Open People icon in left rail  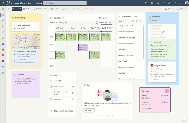3,21
